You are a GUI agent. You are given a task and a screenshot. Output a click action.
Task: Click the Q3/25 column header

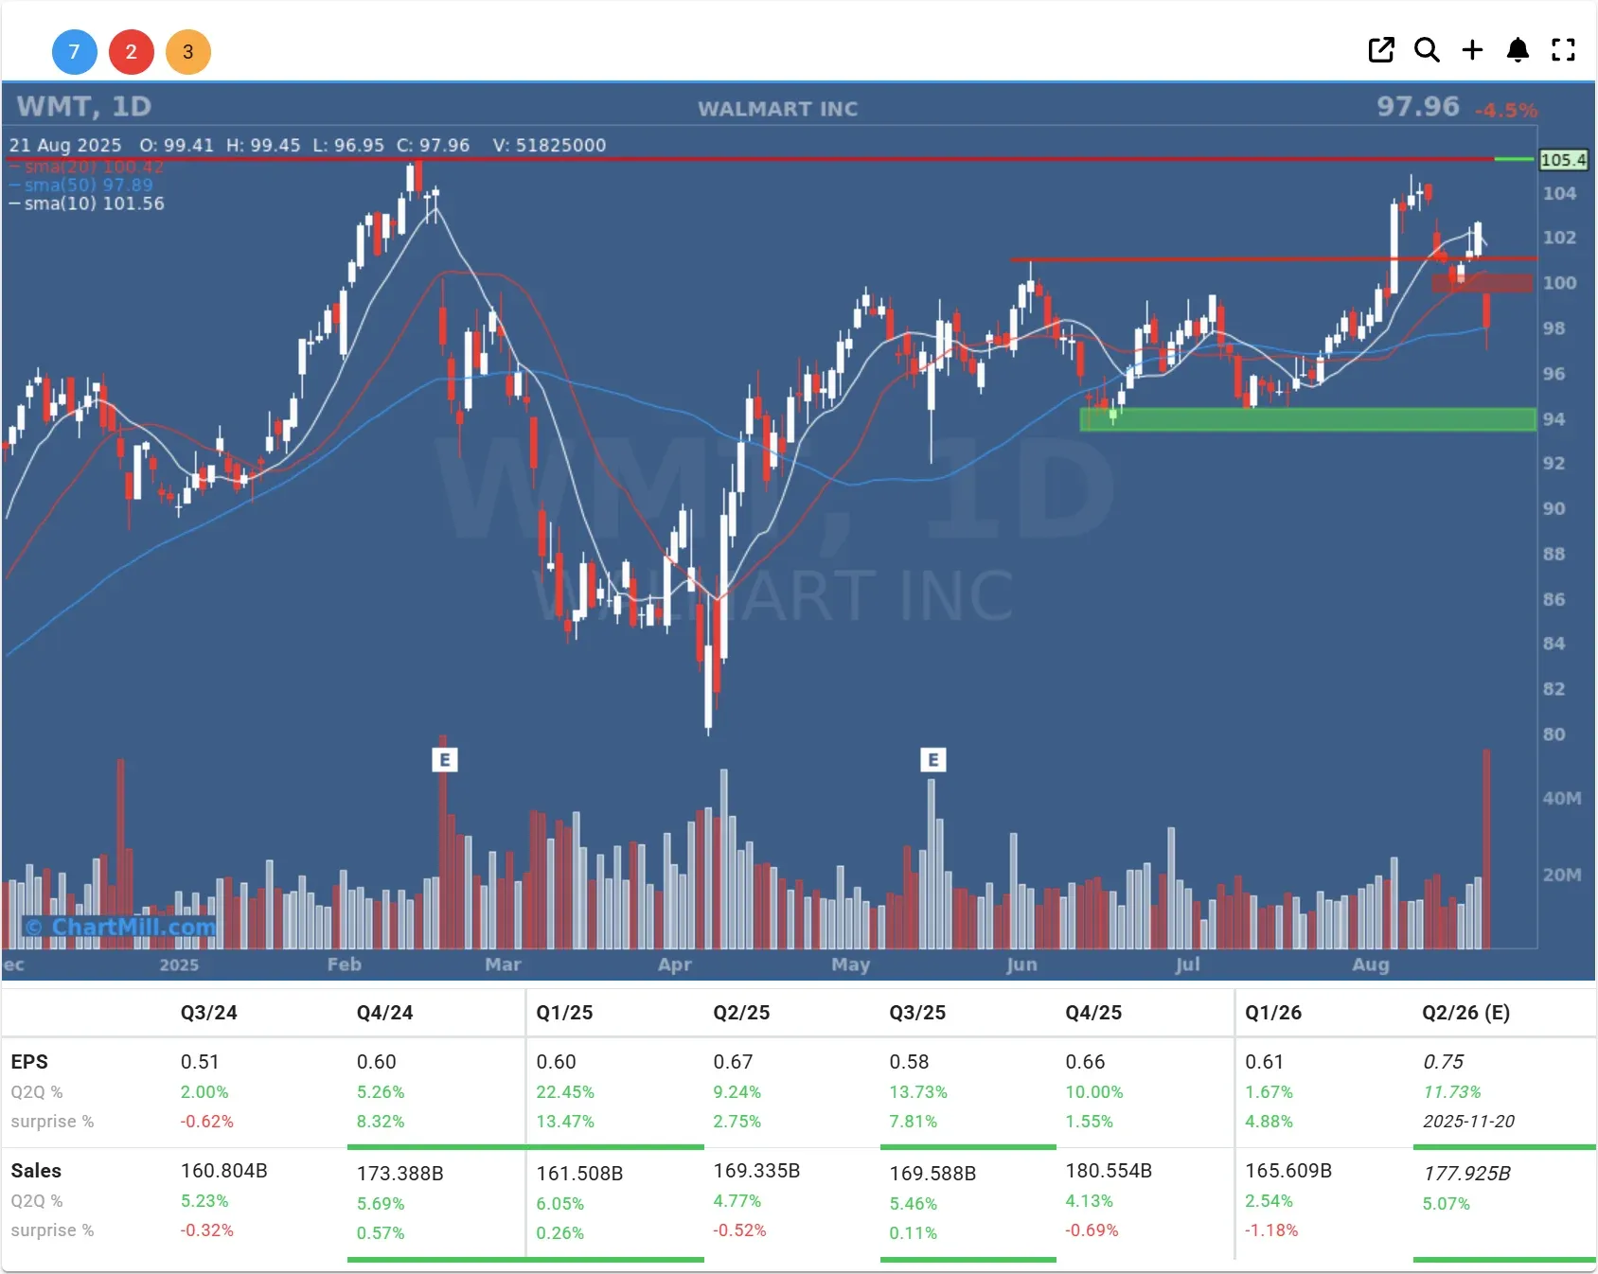click(x=917, y=1013)
